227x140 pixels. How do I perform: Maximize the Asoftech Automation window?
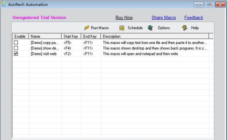click(209, 5)
